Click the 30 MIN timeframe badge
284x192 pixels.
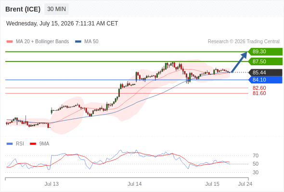click(56, 9)
